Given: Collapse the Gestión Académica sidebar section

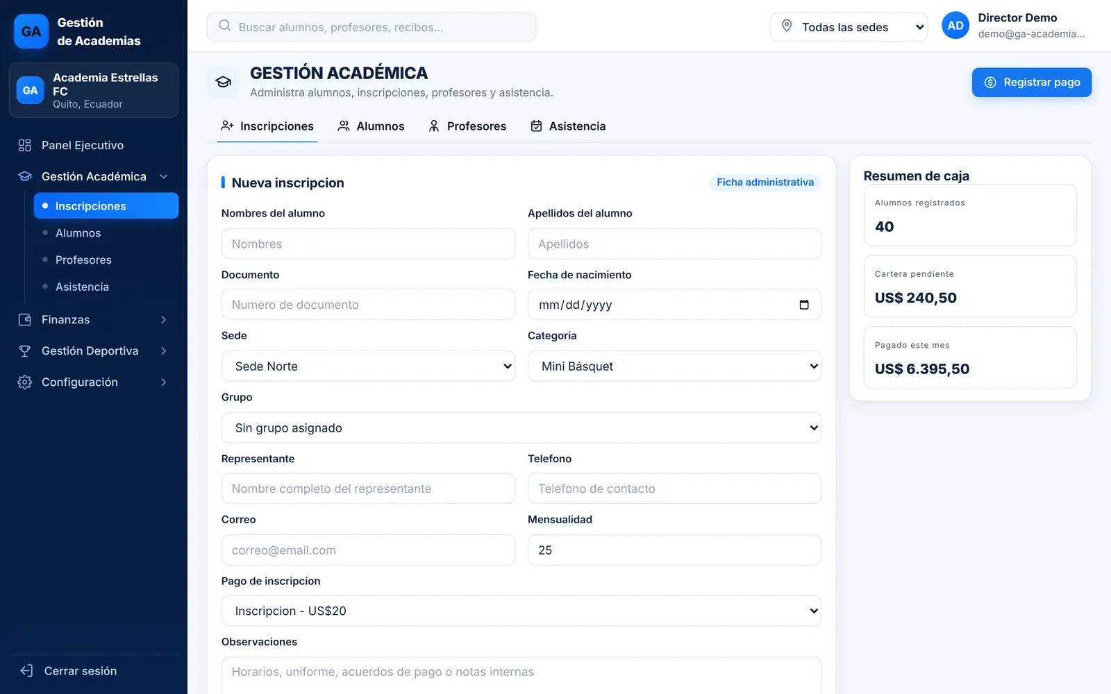Looking at the screenshot, I should (164, 177).
